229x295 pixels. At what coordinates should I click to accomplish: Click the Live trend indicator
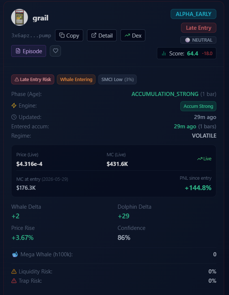click(x=204, y=159)
